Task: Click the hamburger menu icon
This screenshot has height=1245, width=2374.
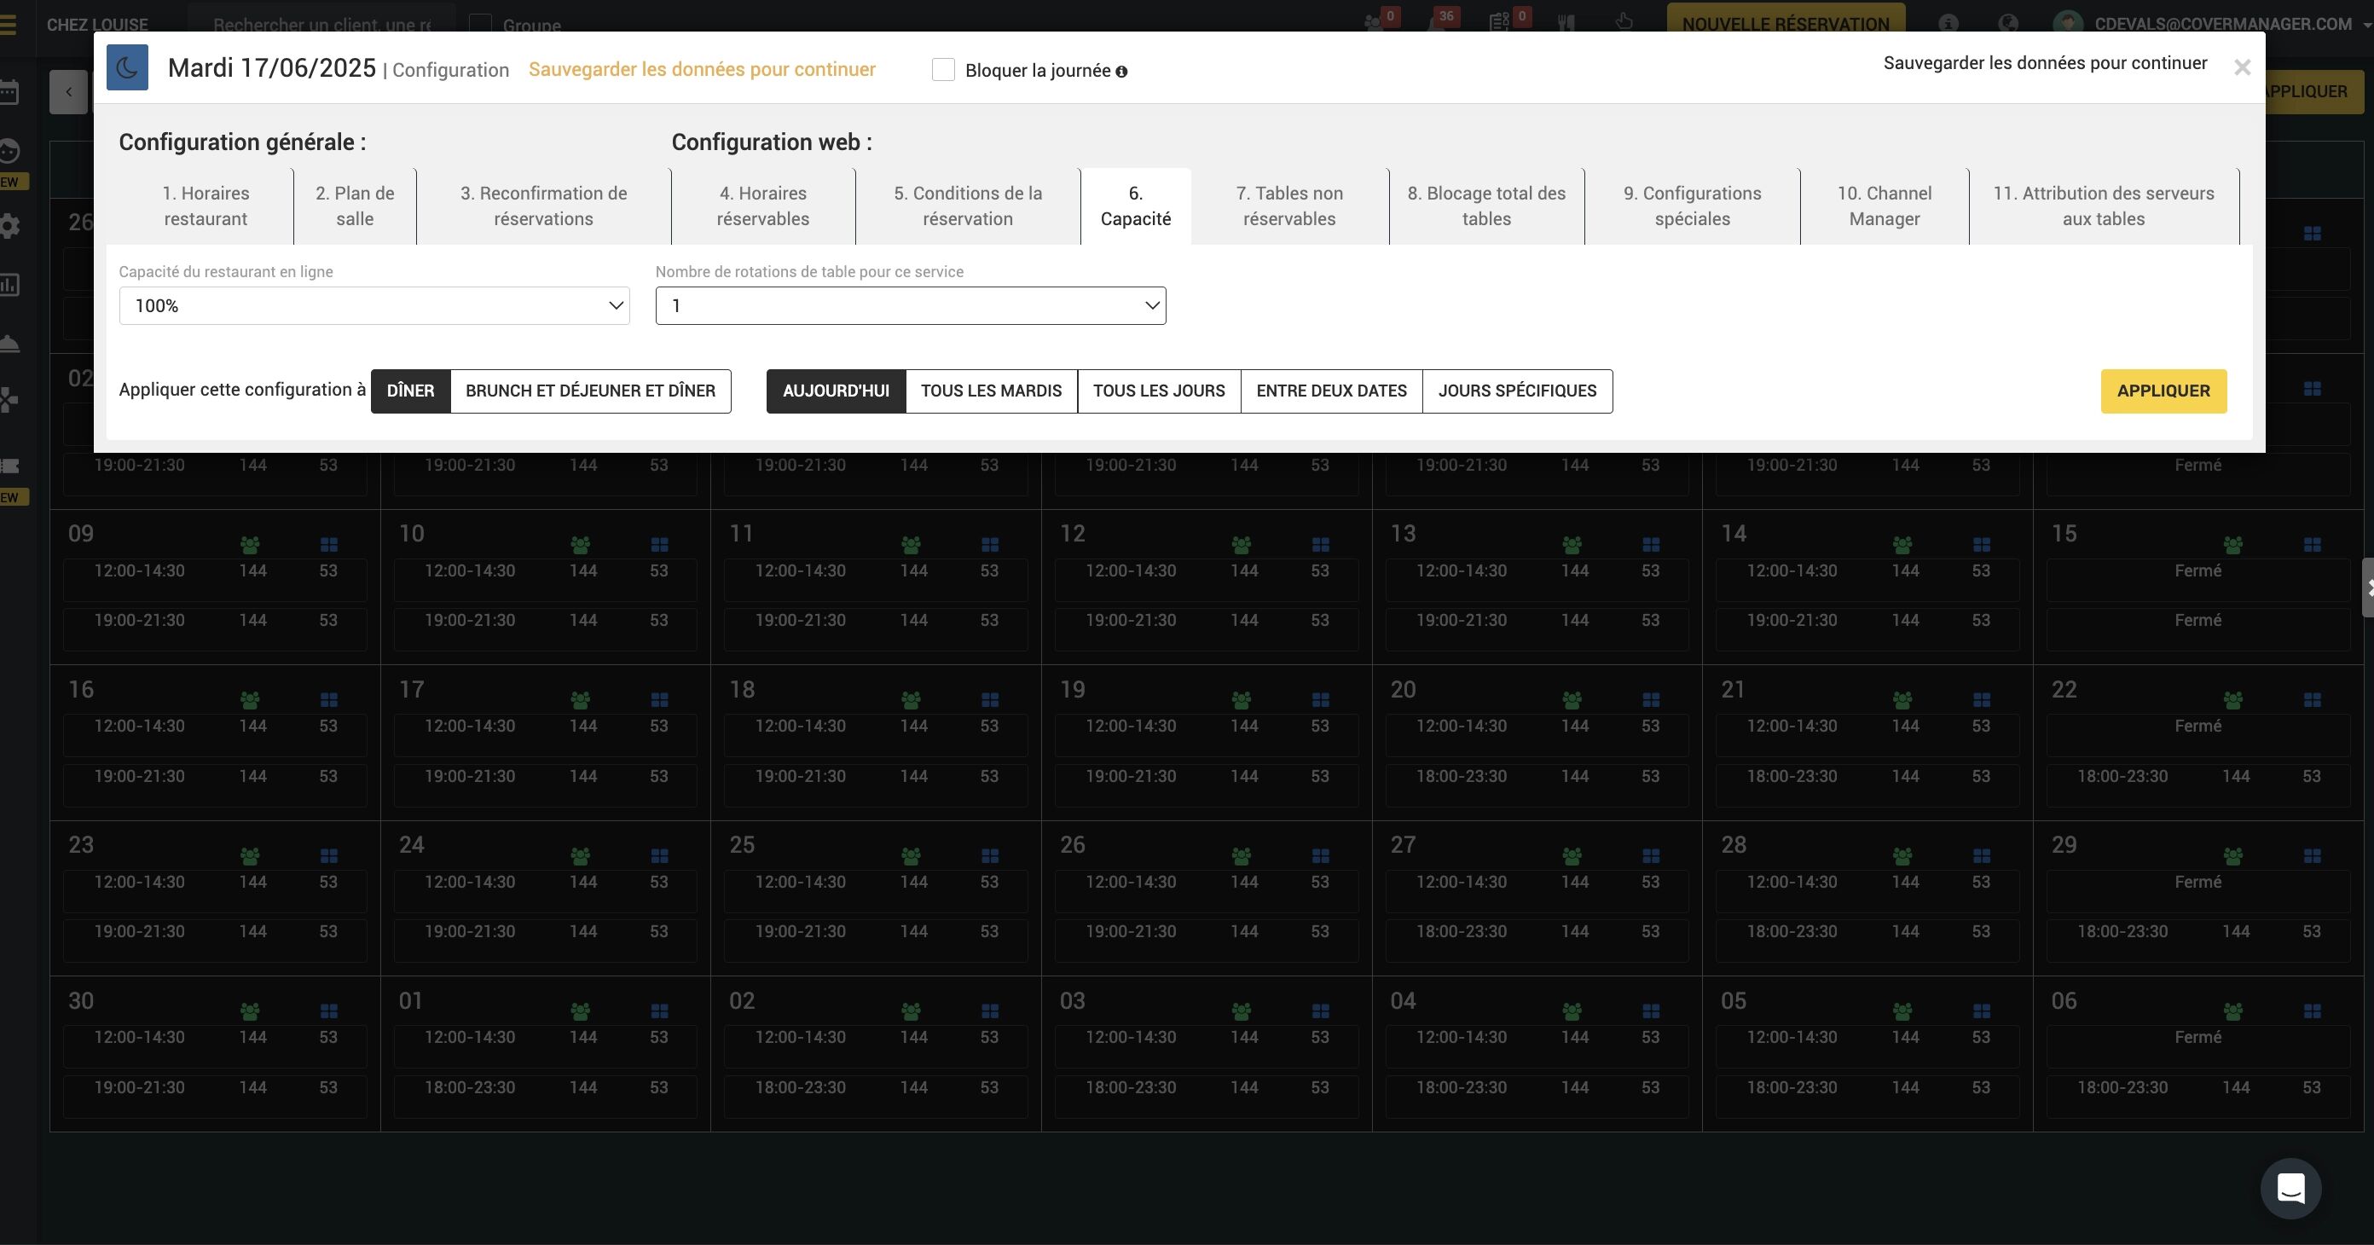Action: point(9,24)
